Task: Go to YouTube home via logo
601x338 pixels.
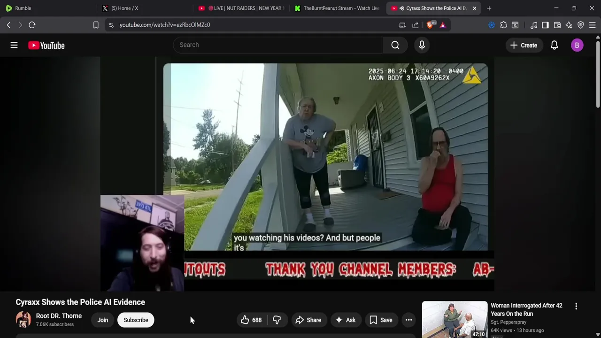Action: click(x=46, y=45)
